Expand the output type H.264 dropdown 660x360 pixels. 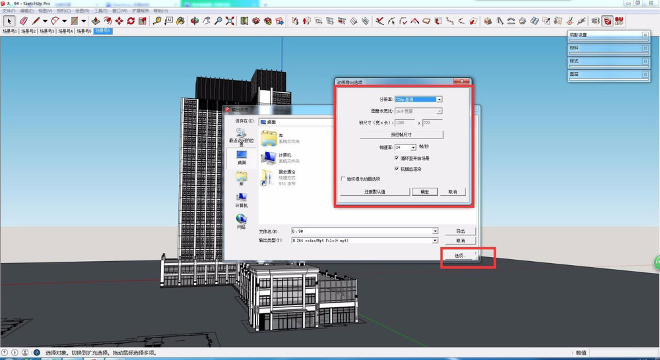point(435,241)
